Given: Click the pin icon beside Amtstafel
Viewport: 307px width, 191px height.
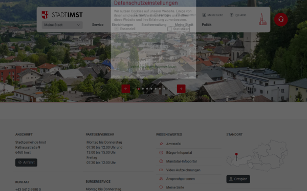Looking at the screenshot, I should click(x=161, y=144).
